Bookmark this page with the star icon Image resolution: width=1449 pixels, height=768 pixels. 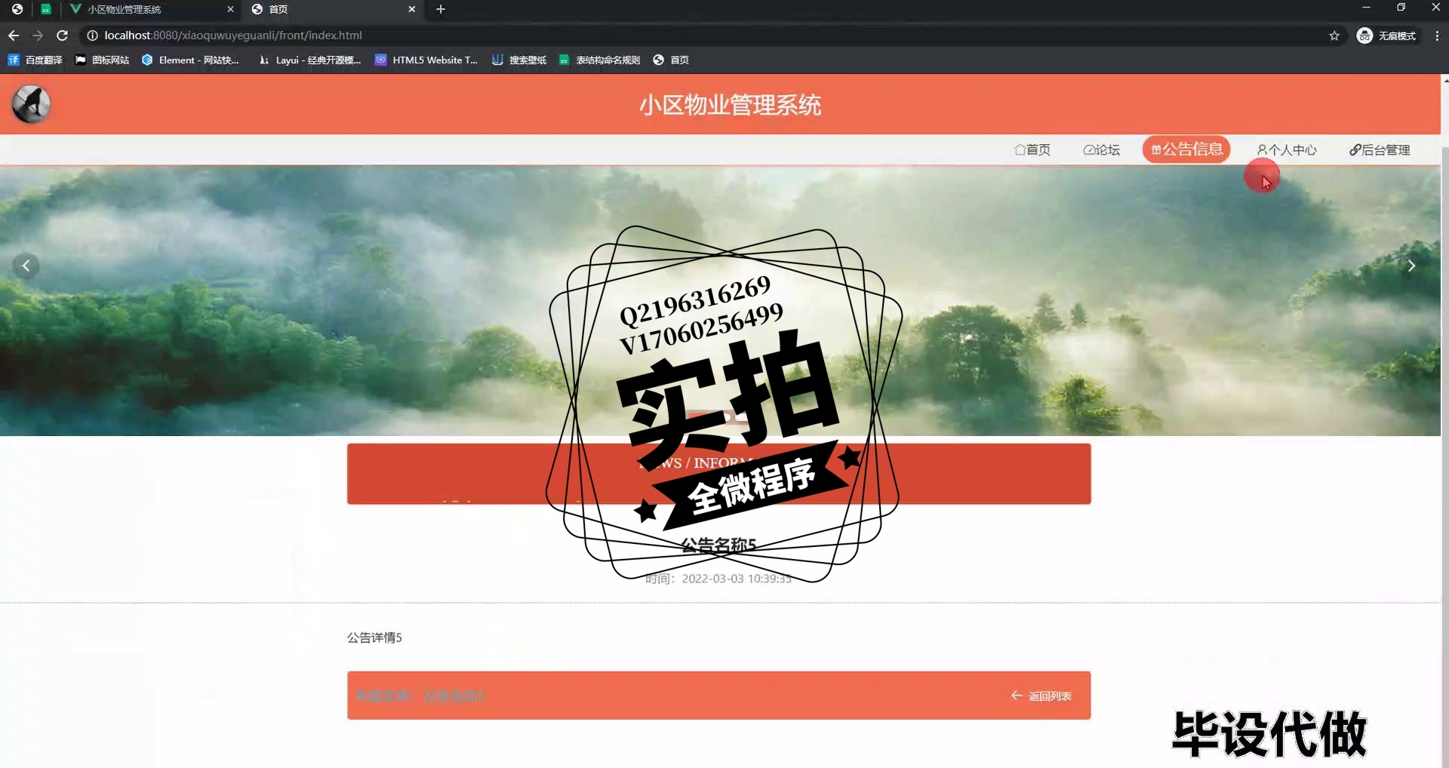pyautogui.click(x=1334, y=35)
